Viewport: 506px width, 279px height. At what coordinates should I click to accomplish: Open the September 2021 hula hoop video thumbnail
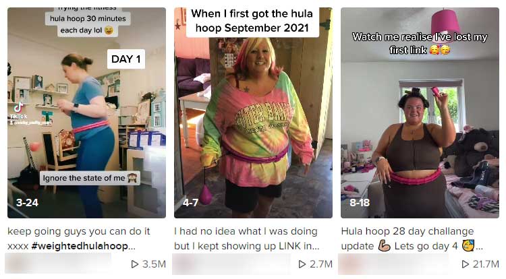pyautogui.click(x=253, y=113)
